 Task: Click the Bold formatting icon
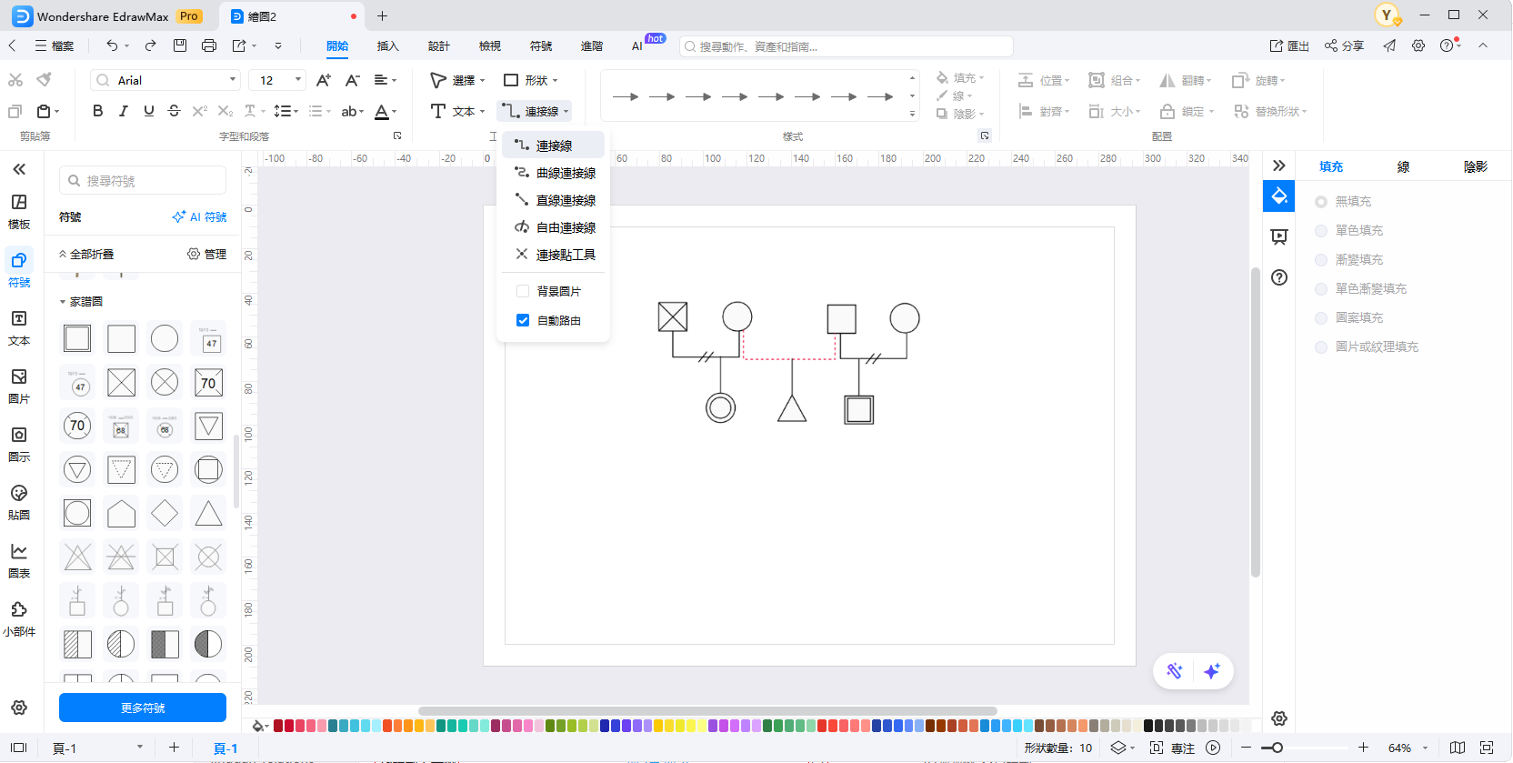[x=98, y=111]
